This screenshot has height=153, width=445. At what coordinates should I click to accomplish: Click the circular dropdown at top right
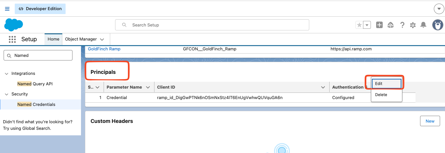[439, 9]
